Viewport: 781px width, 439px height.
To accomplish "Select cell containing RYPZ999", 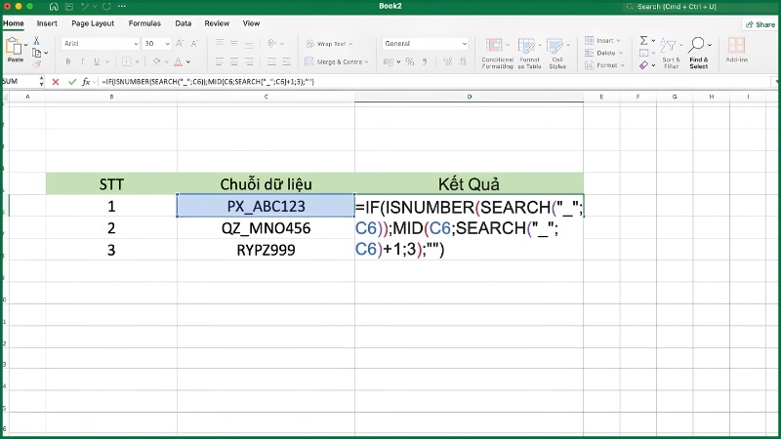I will 266,250.
